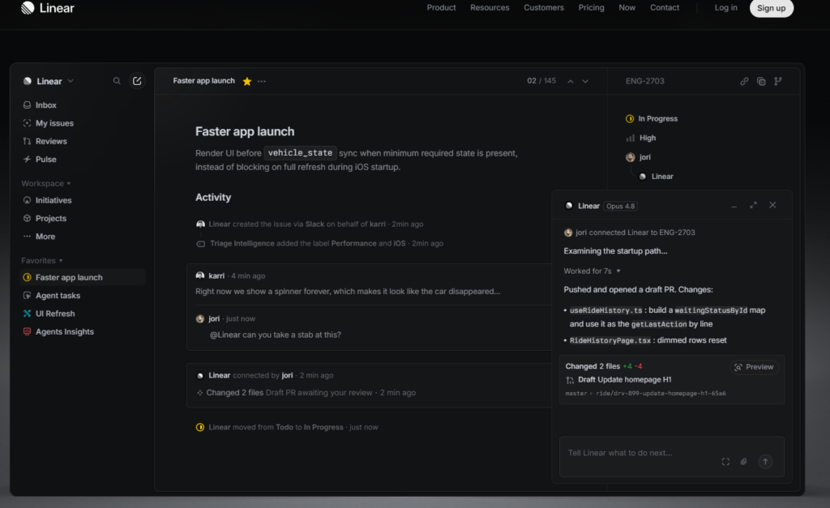Viewport: 830px width, 508px height.
Task: Click the Preview button
Action: click(755, 367)
